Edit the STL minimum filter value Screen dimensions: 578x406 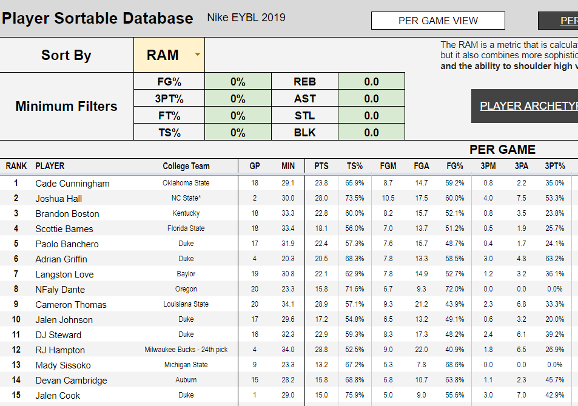click(x=371, y=116)
